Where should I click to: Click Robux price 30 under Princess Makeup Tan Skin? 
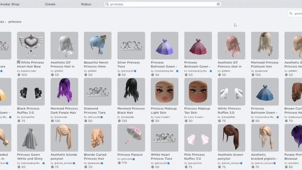[x=189, y=121]
